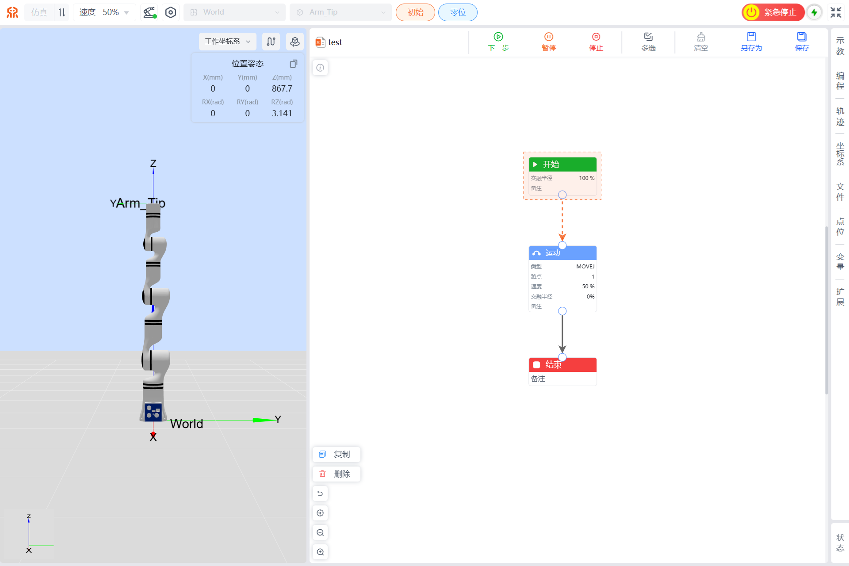Switch to the 点位 sidebar tab
Image resolution: width=849 pixels, height=566 pixels.
point(840,226)
